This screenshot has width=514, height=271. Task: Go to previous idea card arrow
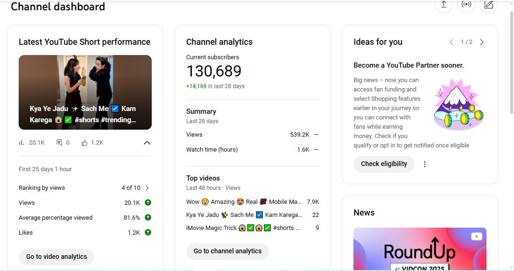pos(451,42)
